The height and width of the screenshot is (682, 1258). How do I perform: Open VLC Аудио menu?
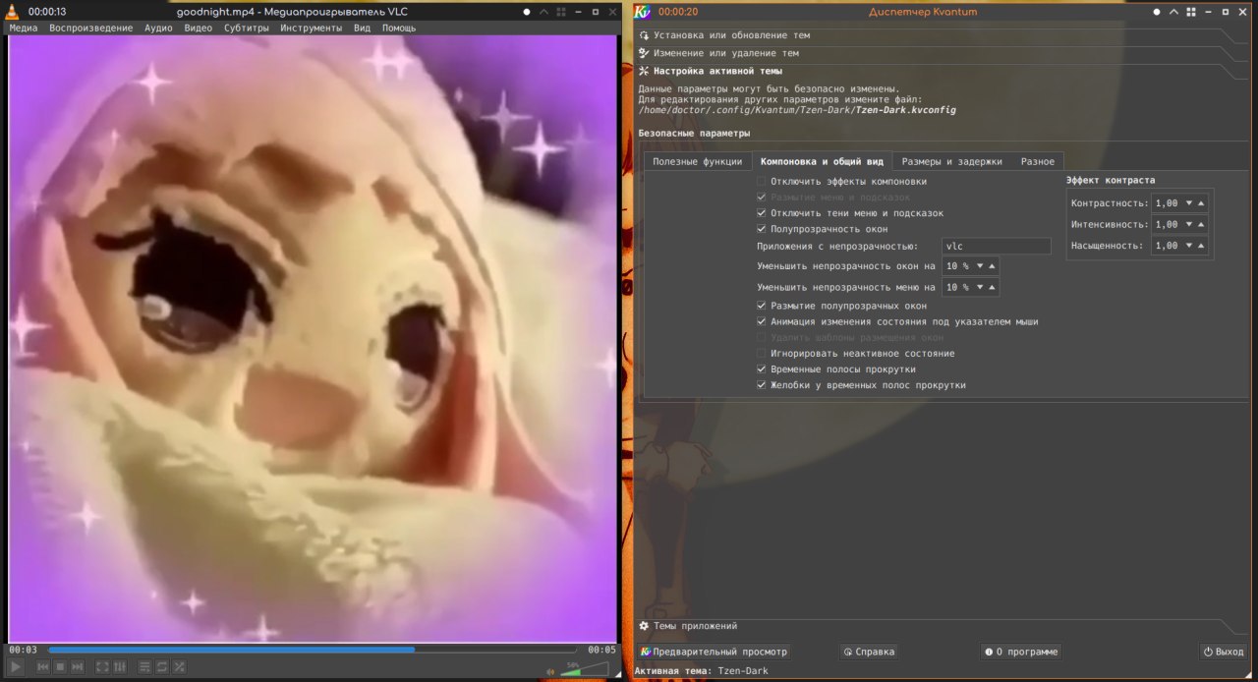[158, 28]
